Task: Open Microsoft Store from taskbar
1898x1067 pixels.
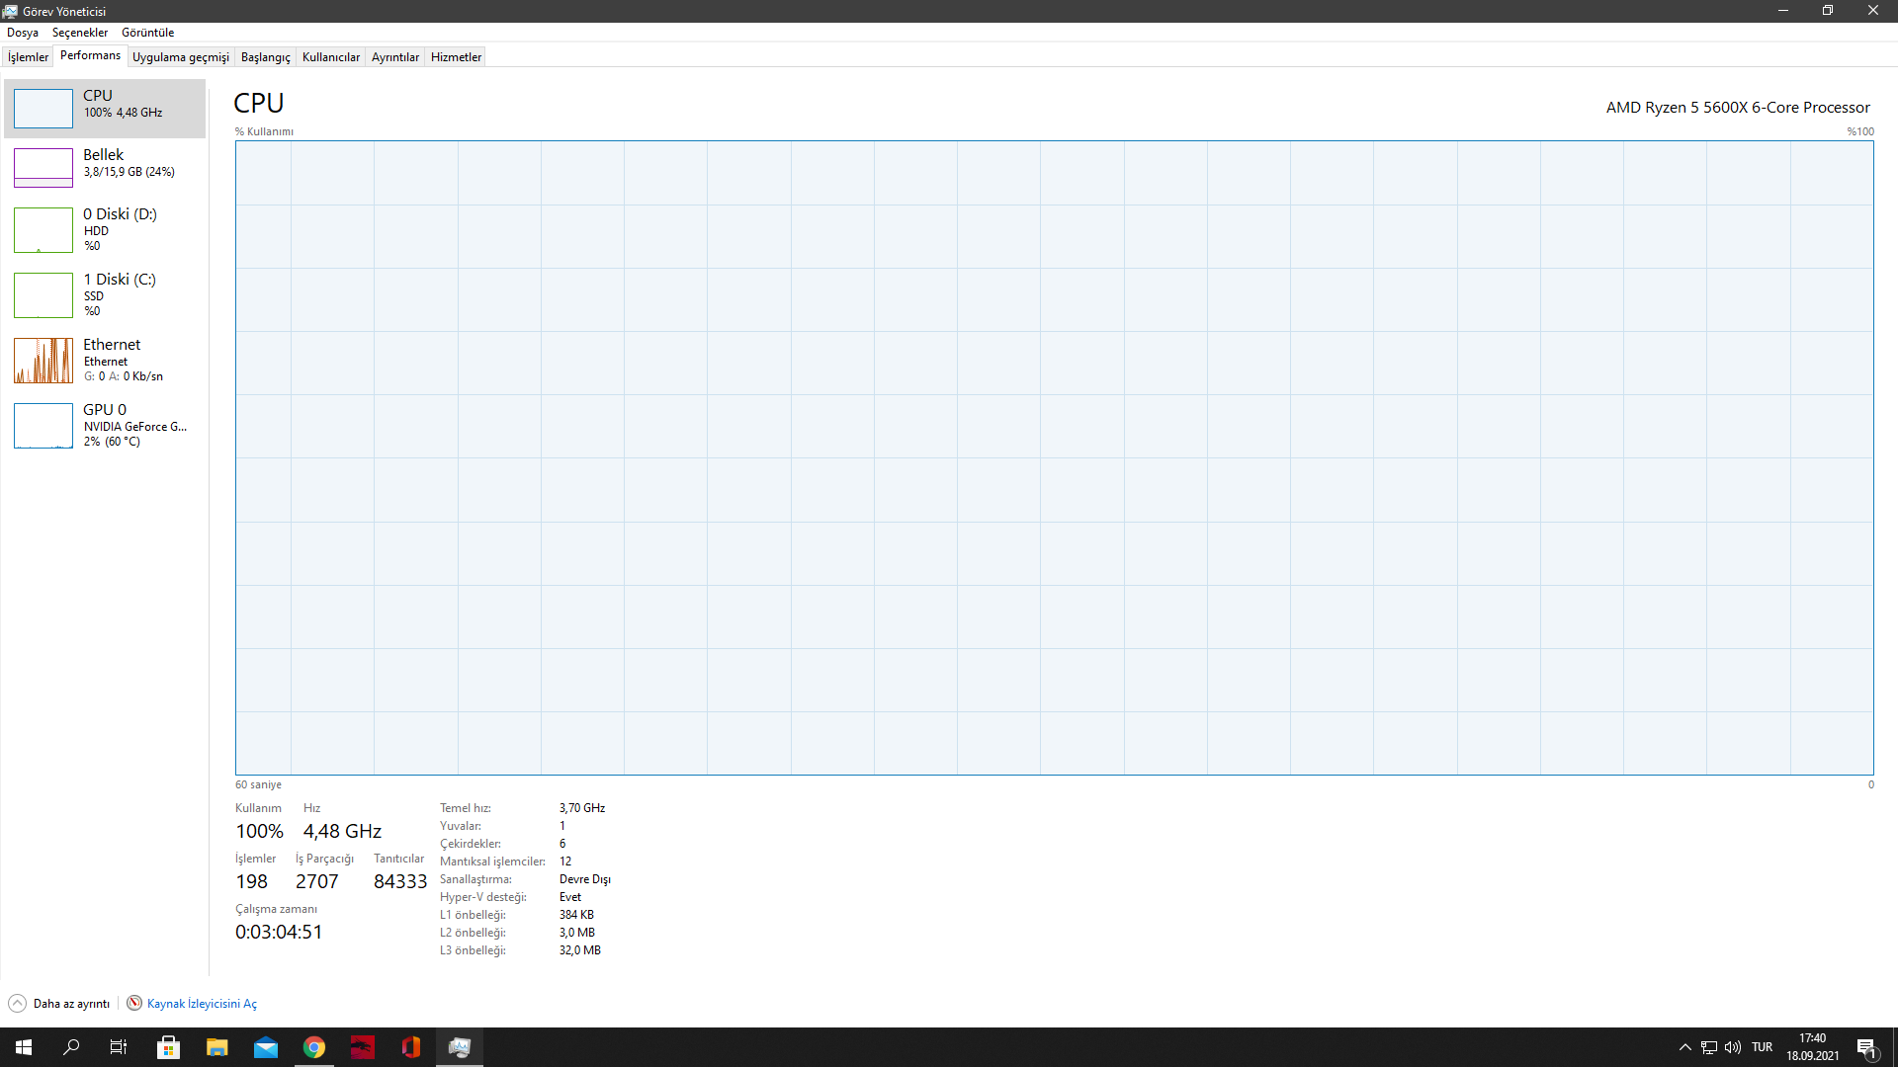Action: [169, 1047]
